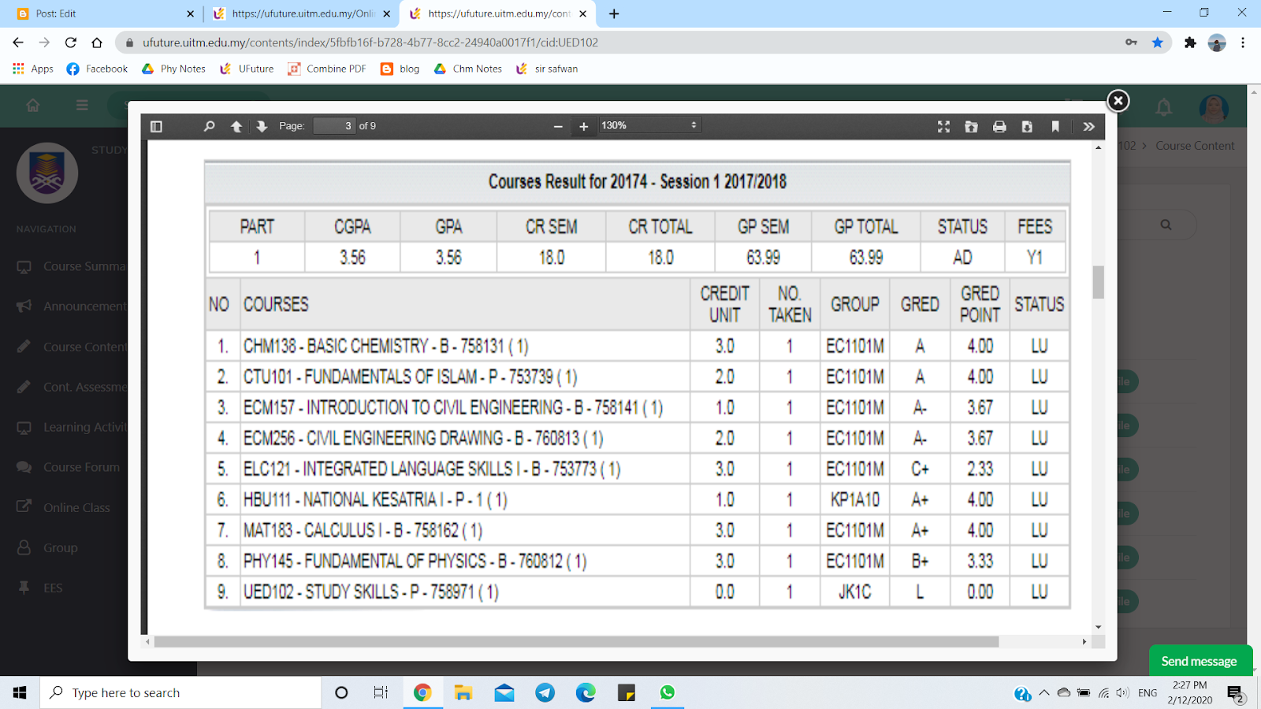The height and width of the screenshot is (709, 1261).
Task: Open the PDF find search tool
Action: tap(209, 126)
